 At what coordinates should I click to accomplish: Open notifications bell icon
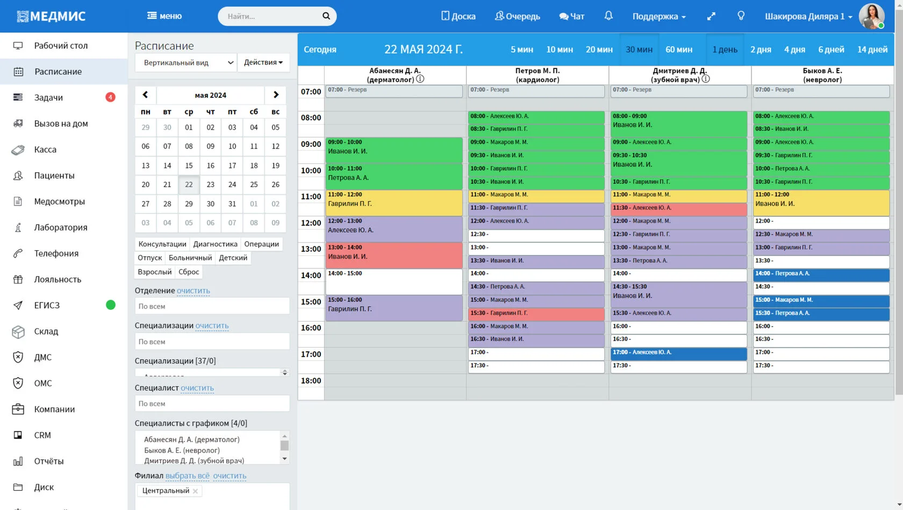(x=608, y=16)
